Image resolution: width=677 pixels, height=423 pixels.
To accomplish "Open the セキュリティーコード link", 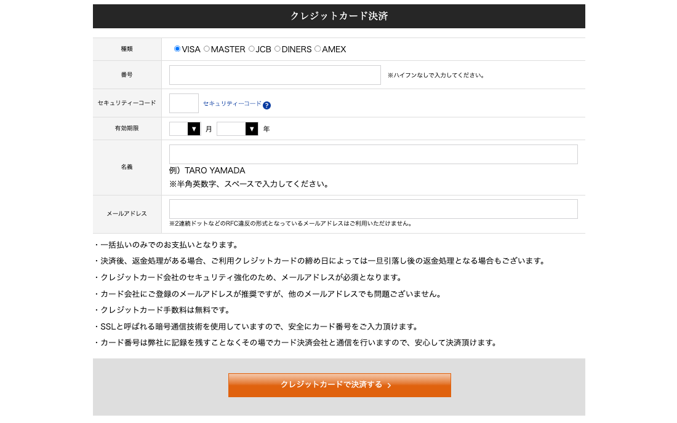I will point(231,104).
